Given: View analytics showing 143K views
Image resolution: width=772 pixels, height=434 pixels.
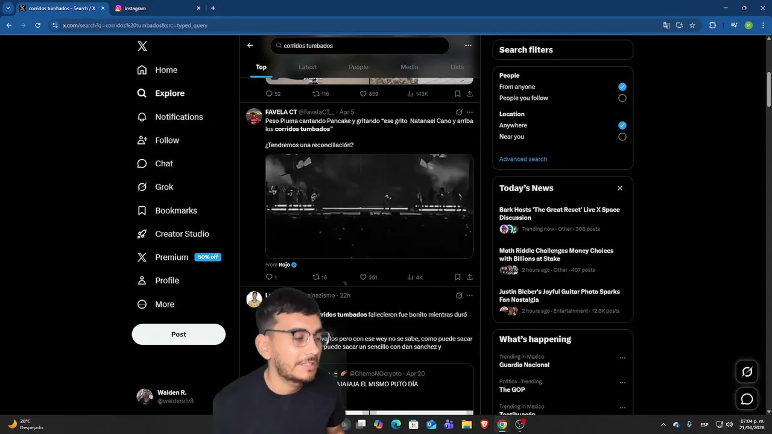Looking at the screenshot, I should point(417,94).
